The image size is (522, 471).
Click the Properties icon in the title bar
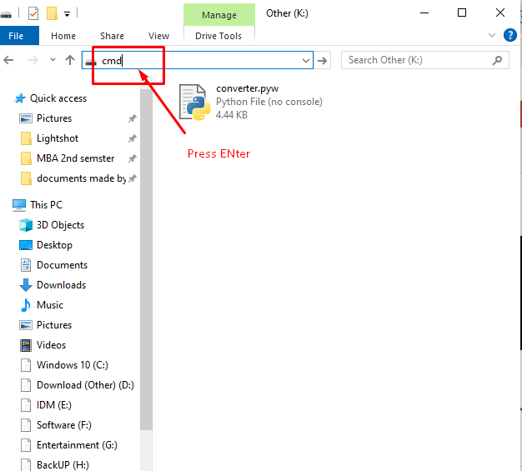tap(33, 13)
